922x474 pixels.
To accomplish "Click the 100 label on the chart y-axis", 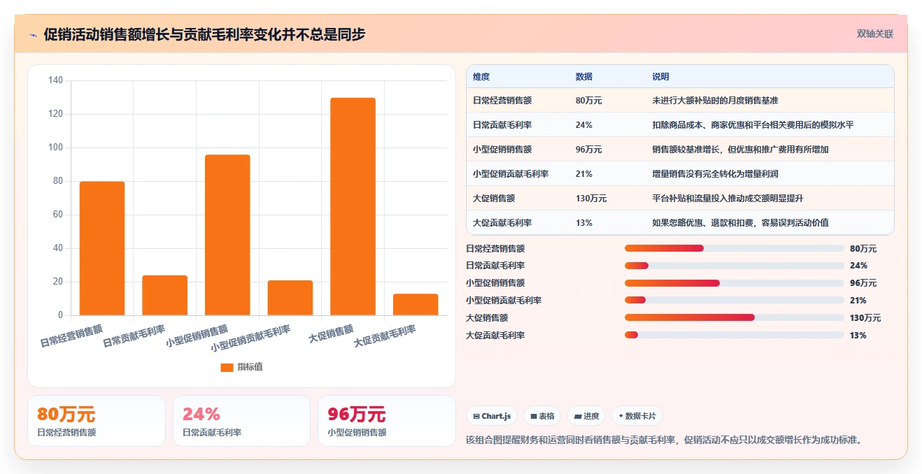I will 55,148.
